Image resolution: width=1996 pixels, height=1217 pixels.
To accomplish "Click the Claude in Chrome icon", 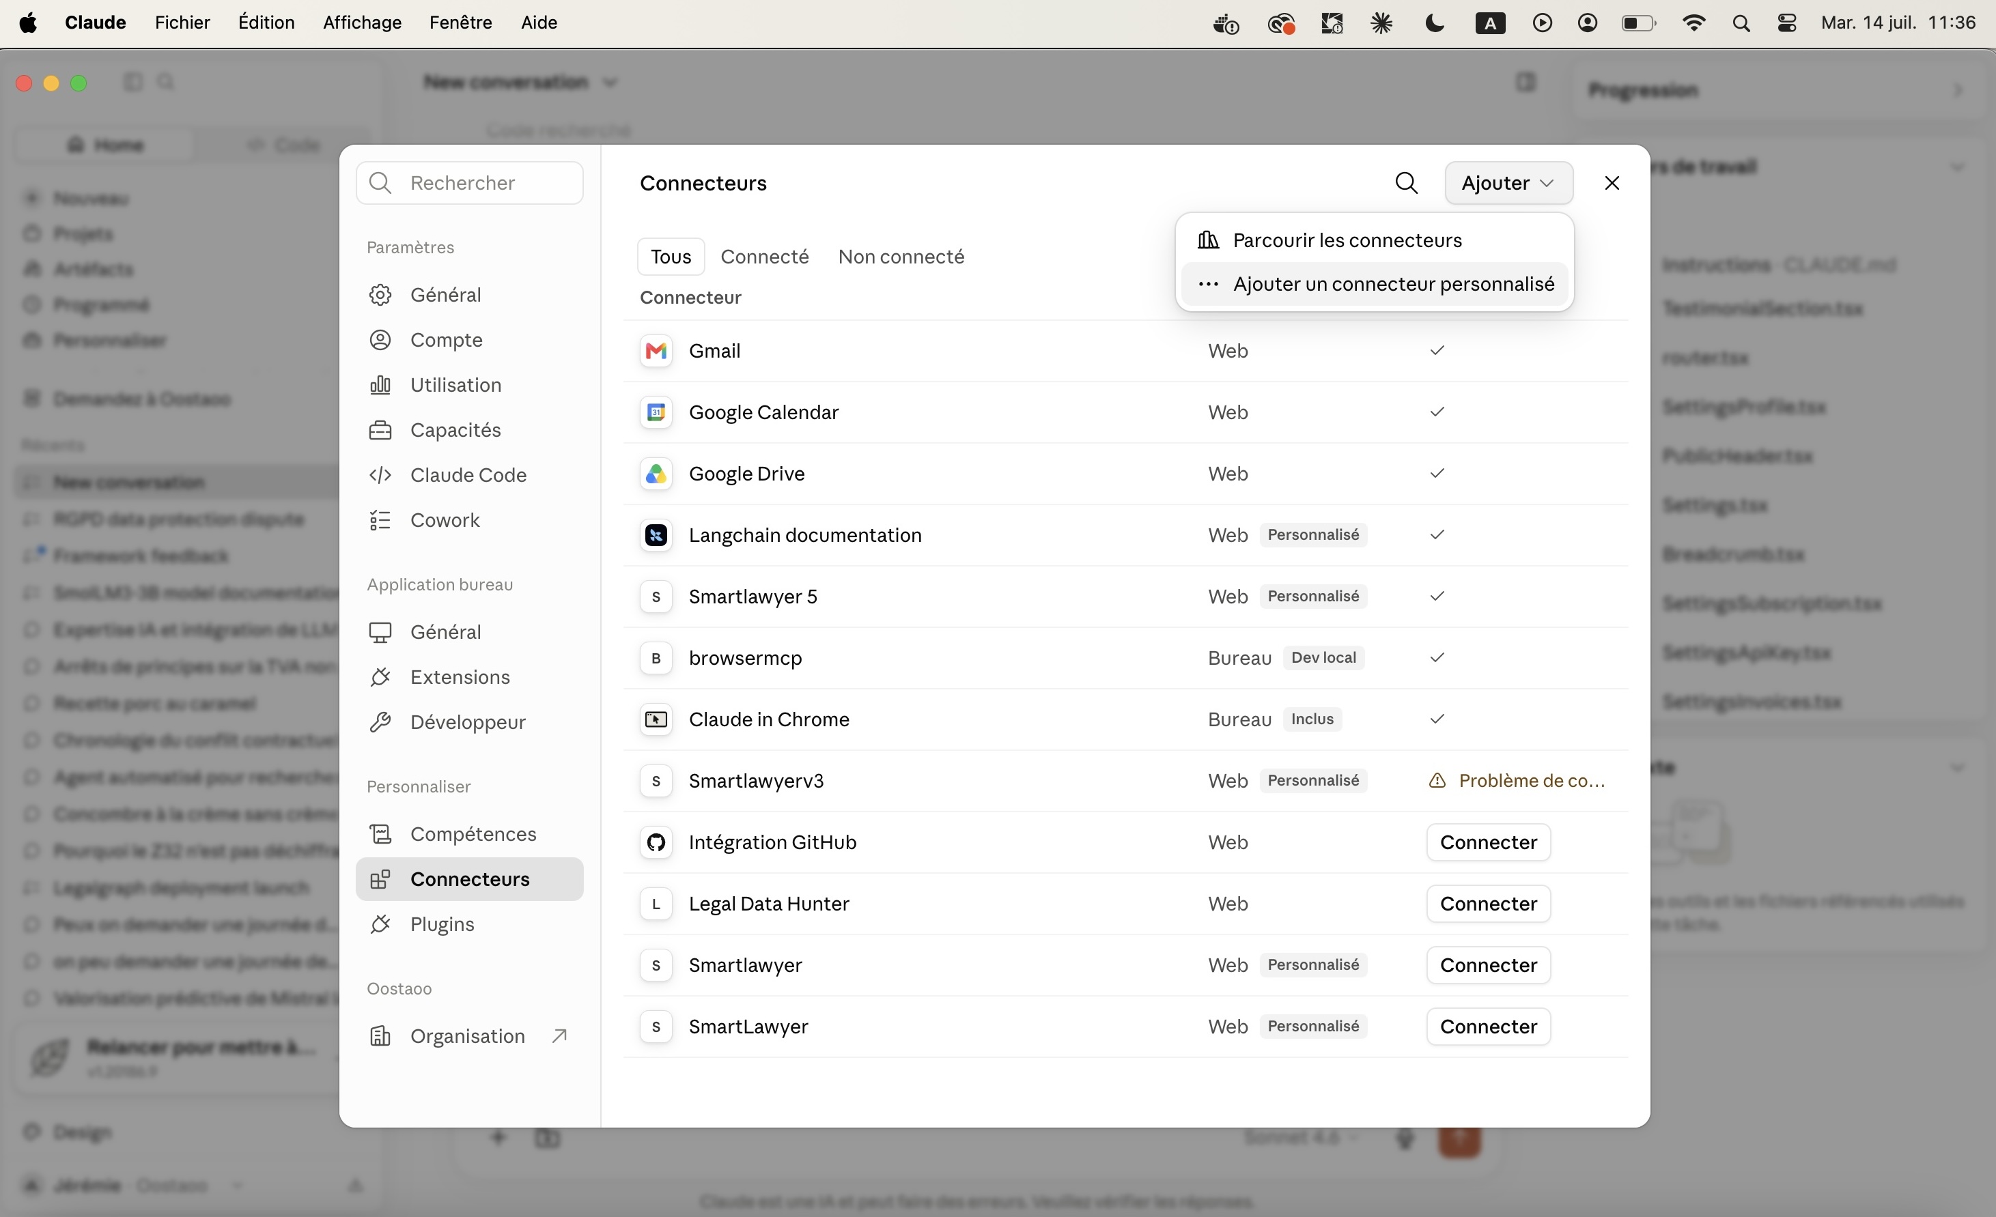I will point(656,719).
